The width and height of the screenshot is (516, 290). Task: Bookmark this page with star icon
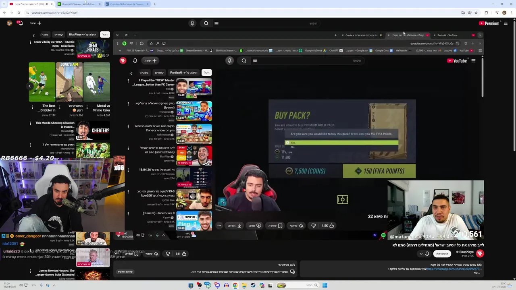click(x=476, y=12)
